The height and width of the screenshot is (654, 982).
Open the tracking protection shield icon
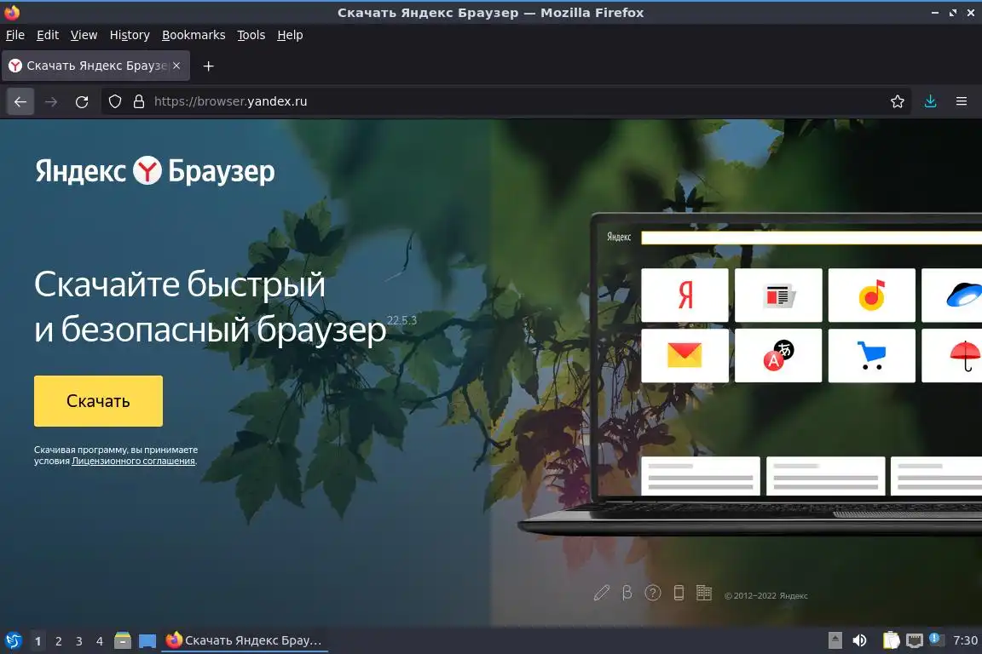(114, 101)
